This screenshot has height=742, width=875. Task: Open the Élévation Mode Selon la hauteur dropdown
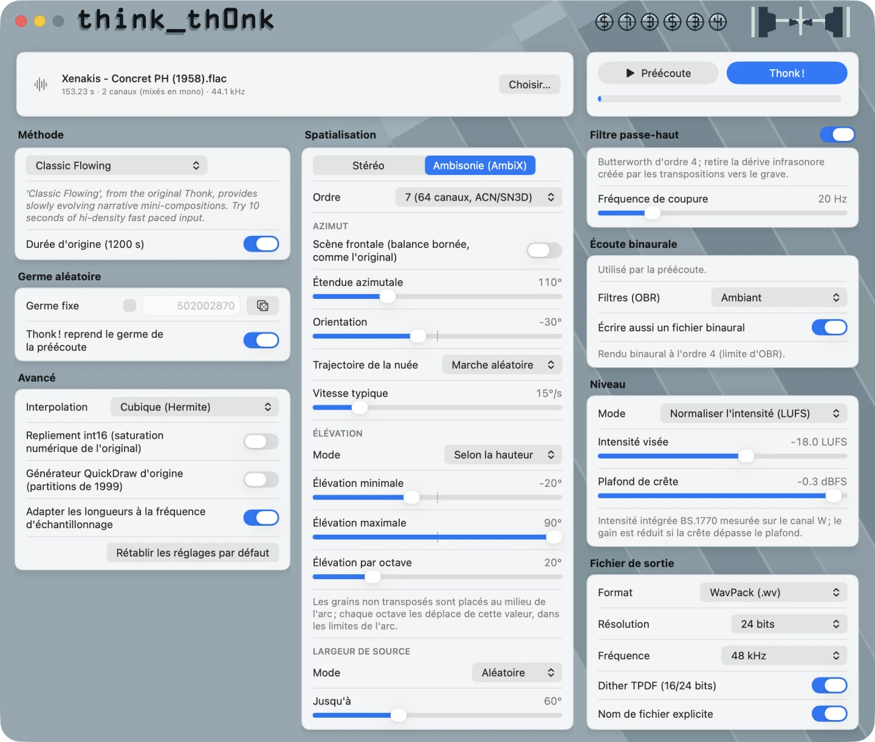pyautogui.click(x=503, y=455)
